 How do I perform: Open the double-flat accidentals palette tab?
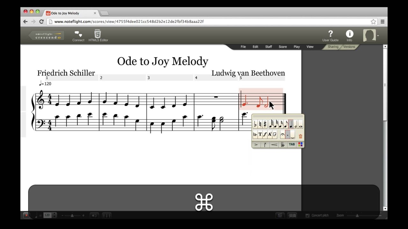pyautogui.click(x=283, y=144)
